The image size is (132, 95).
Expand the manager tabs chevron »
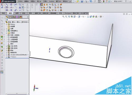pos(28,17)
